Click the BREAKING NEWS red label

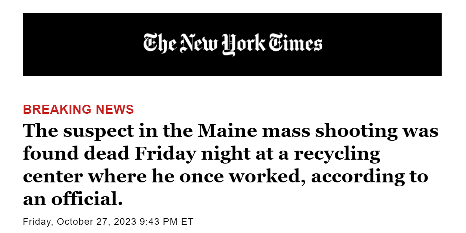click(x=79, y=109)
